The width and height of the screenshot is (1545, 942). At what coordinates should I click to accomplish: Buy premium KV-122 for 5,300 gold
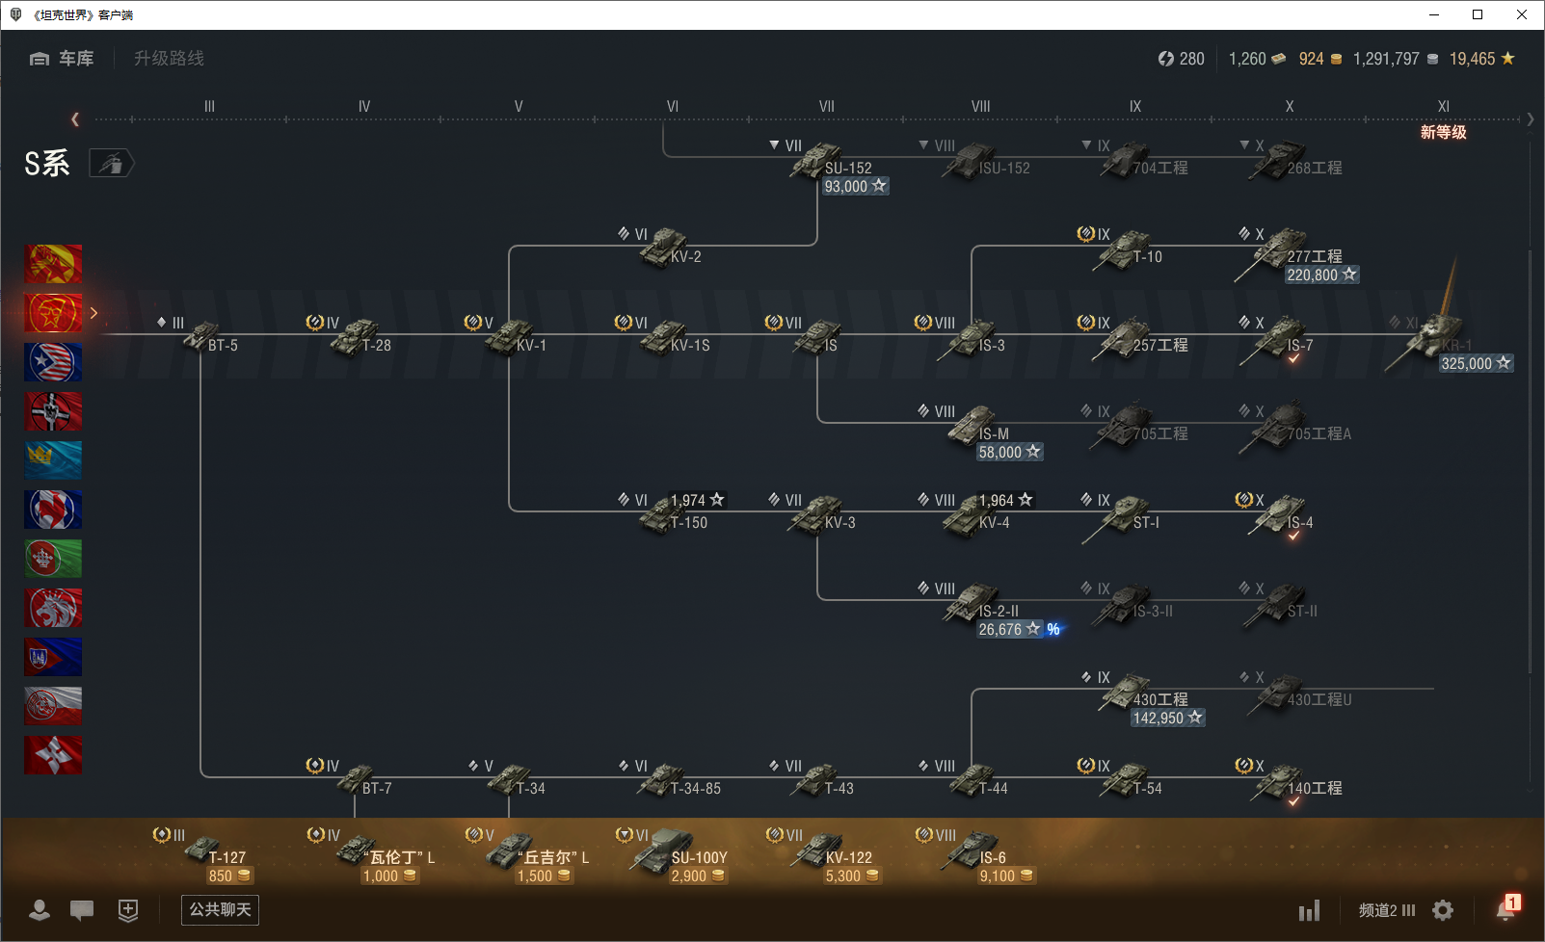pyautogui.click(x=853, y=877)
